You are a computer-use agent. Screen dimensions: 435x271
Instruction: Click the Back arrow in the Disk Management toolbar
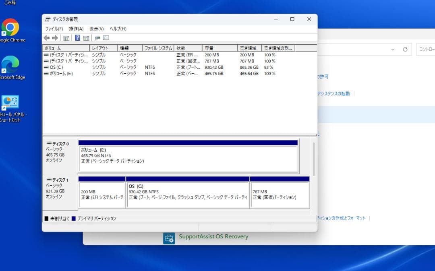46,37
